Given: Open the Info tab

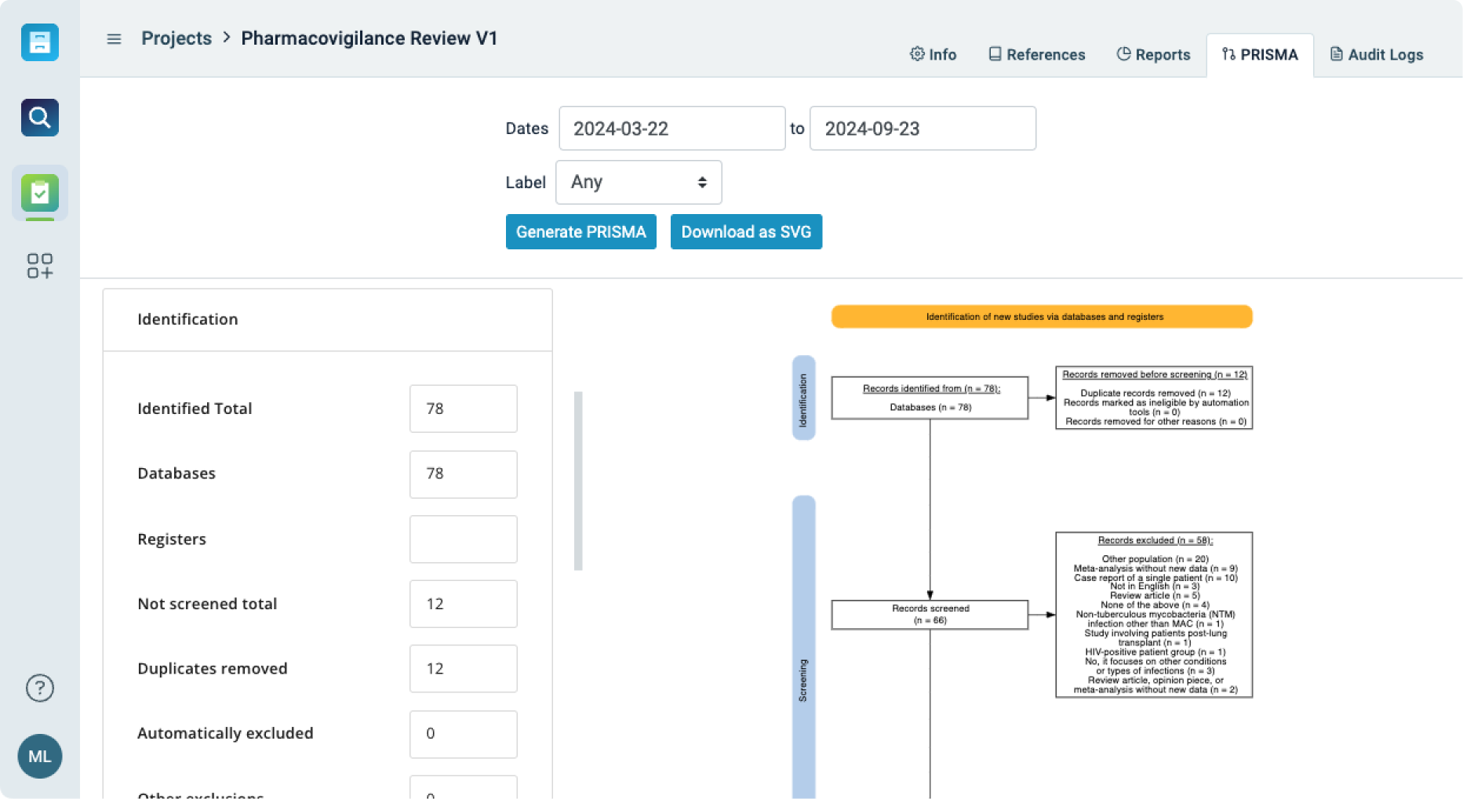Looking at the screenshot, I should click(933, 55).
